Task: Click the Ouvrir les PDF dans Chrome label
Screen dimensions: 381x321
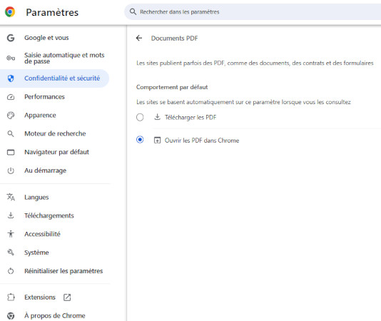Action: [x=202, y=141]
